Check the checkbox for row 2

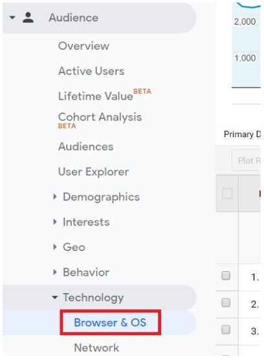coord(226,303)
